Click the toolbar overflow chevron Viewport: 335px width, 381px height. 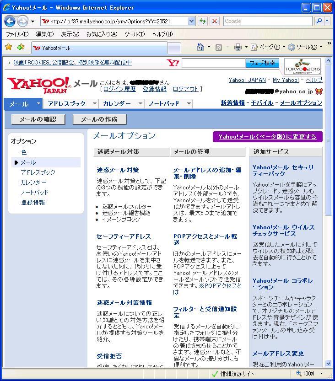[329, 43]
